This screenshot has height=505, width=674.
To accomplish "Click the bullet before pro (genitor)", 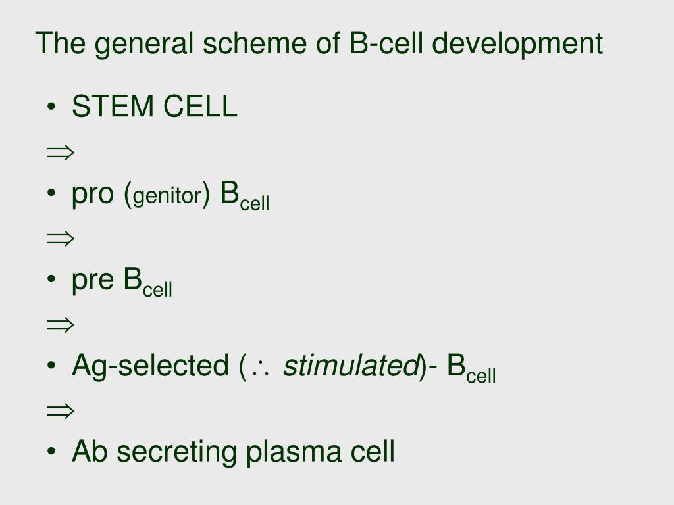I will coord(51,193).
